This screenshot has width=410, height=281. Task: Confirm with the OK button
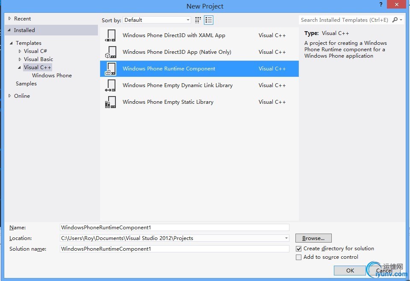pyautogui.click(x=350, y=271)
